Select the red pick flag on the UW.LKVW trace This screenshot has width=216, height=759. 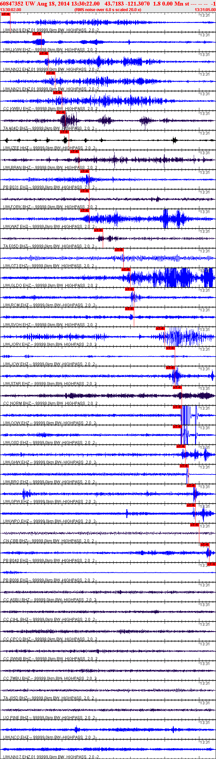[x=37, y=34]
